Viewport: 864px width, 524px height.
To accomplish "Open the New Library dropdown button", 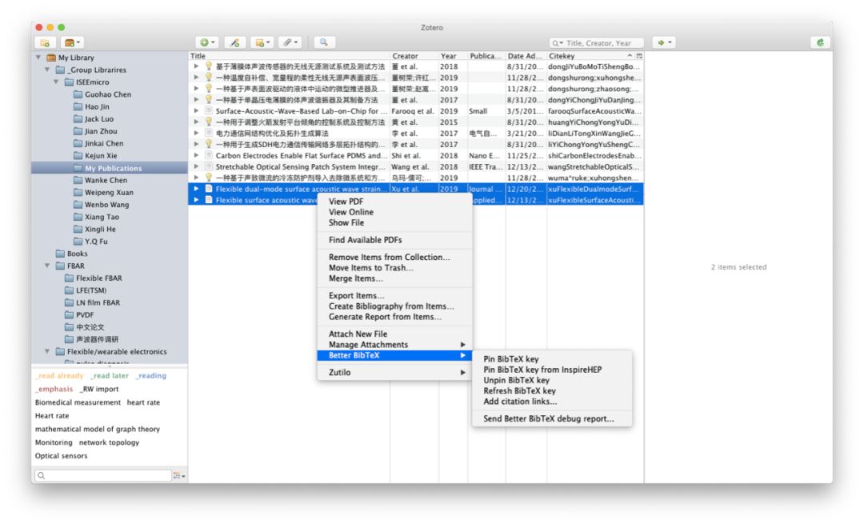I will 72,42.
